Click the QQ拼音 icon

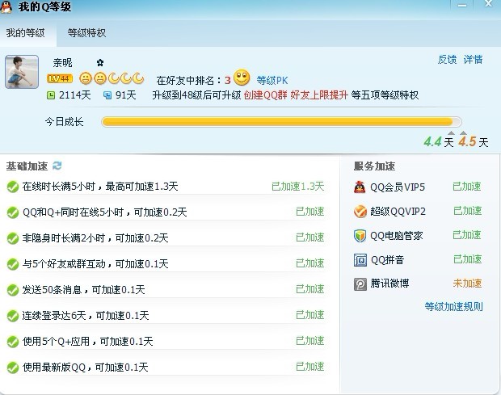[360, 260]
